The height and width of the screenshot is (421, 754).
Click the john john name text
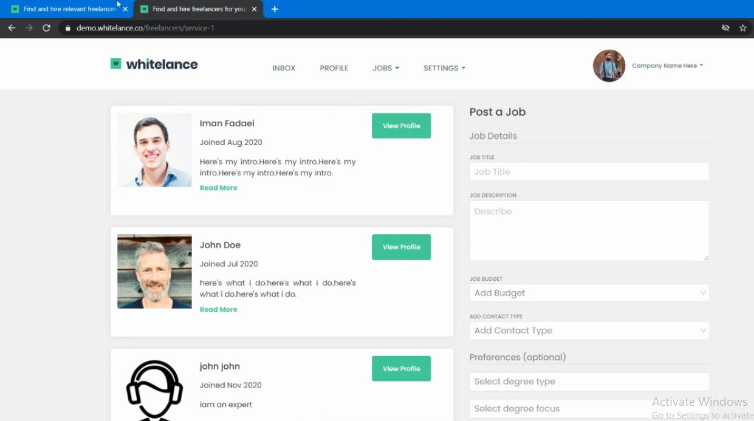tap(220, 366)
